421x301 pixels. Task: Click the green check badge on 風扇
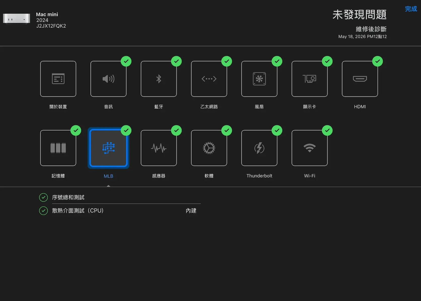(x=277, y=61)
